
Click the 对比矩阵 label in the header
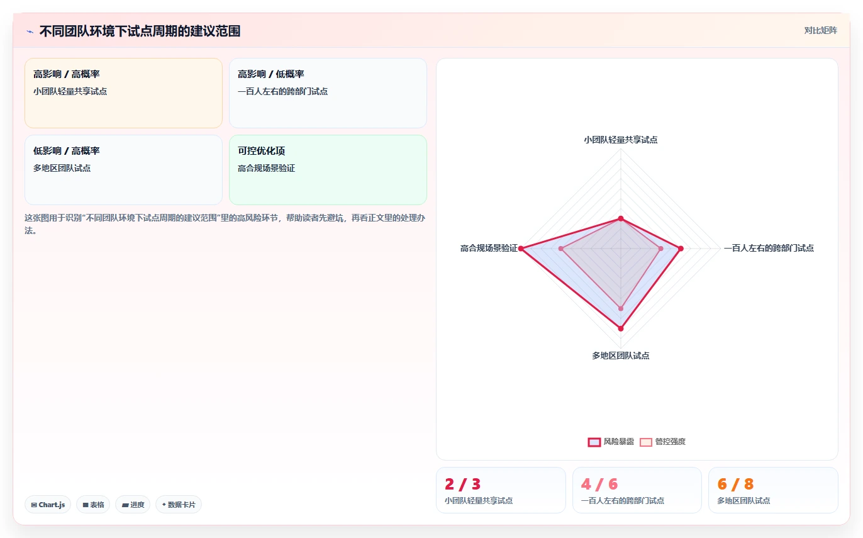pos(820,30)
